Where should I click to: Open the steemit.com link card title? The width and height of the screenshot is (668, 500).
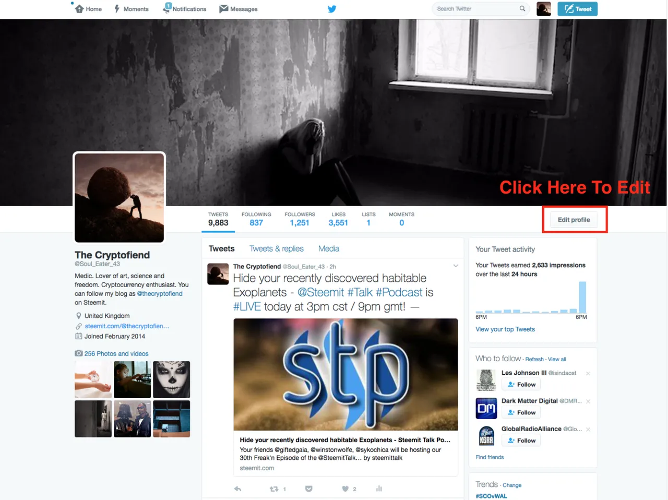(345, 440)
